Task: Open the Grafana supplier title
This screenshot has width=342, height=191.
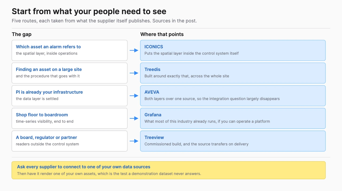Action: coord(153,115)
